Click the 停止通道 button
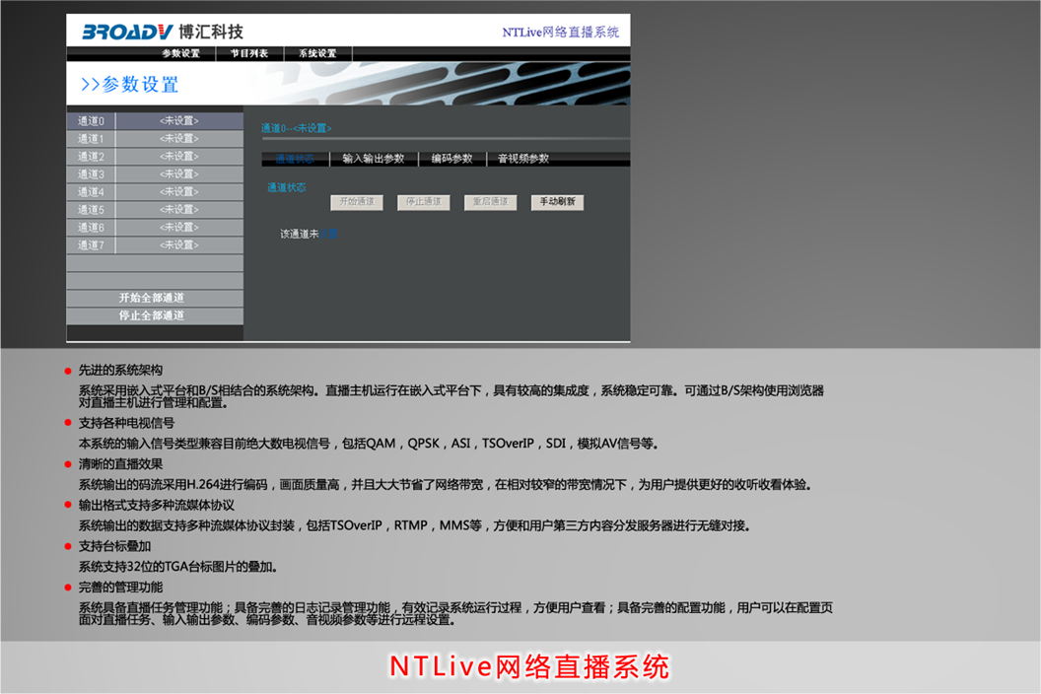 424,202
